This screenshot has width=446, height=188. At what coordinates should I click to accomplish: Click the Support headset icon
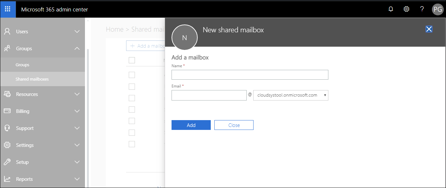7,128
